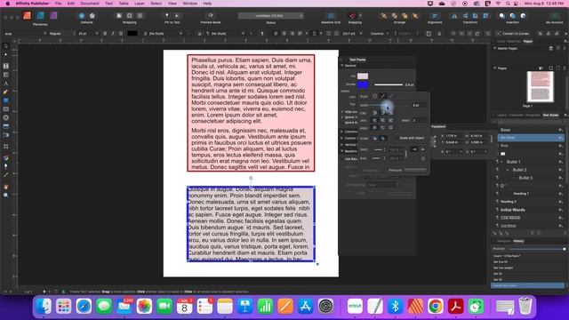
Task: Switch to the Text Styles tab
Action: (550, 115)
